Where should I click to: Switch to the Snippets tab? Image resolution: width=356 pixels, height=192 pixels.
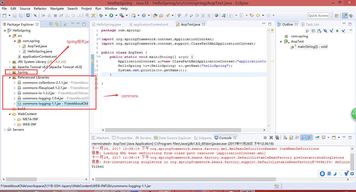(x=202, y=138)
